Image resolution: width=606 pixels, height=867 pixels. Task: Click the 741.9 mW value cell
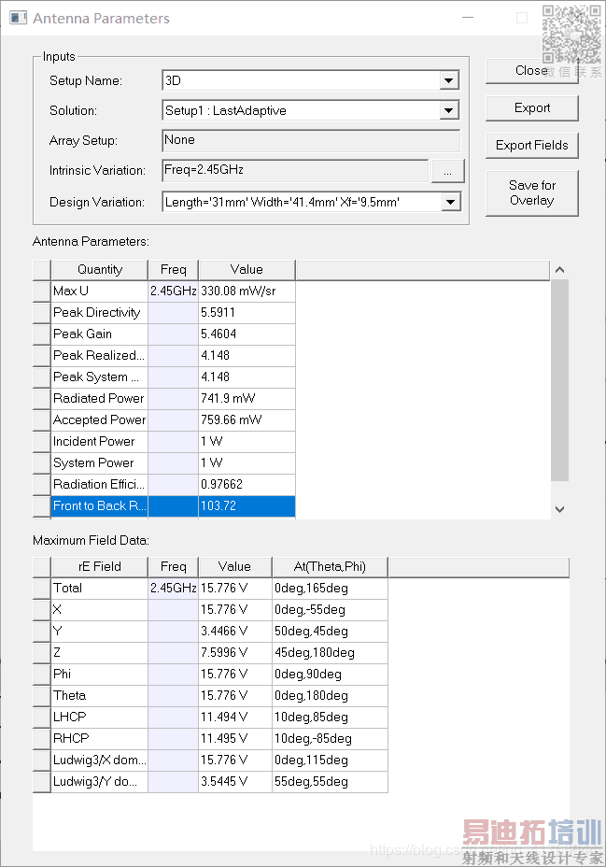tap(247, 399)
